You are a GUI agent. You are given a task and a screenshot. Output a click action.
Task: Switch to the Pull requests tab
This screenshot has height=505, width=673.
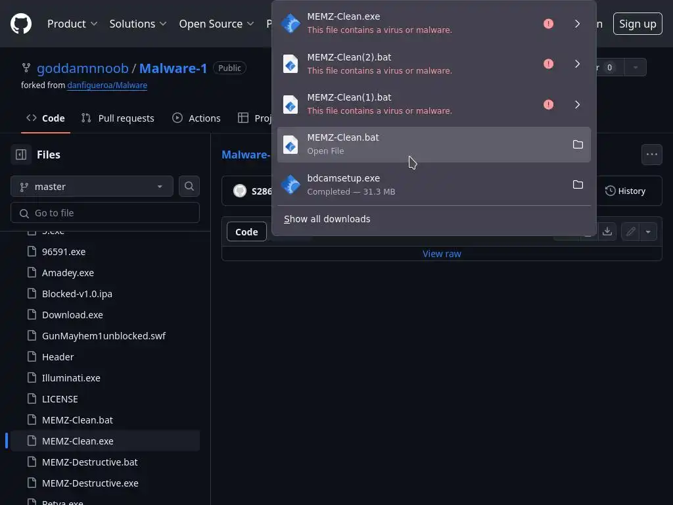pyautogui.click(x=118, y=118)
